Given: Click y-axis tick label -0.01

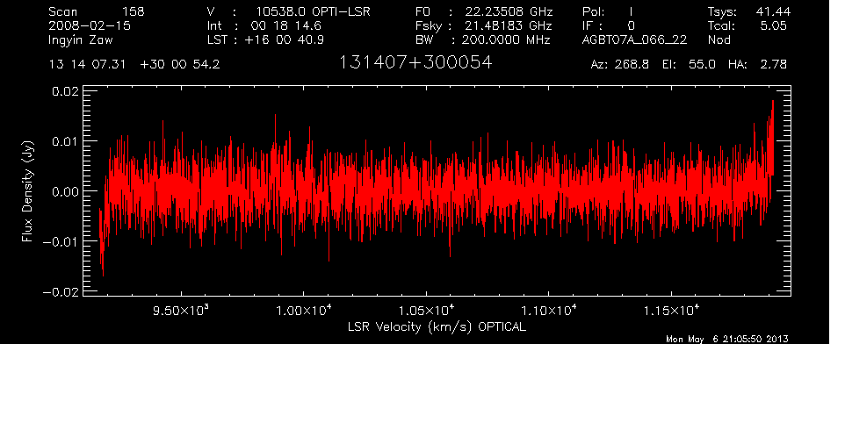Looking at the screenshot, I should [x=61, y=241].
